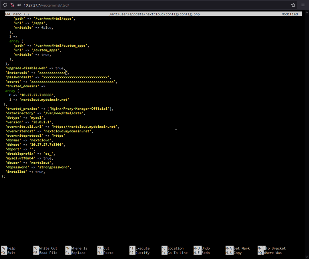
Task: Click the ^G Help shortcut
Action: point(8,248)
